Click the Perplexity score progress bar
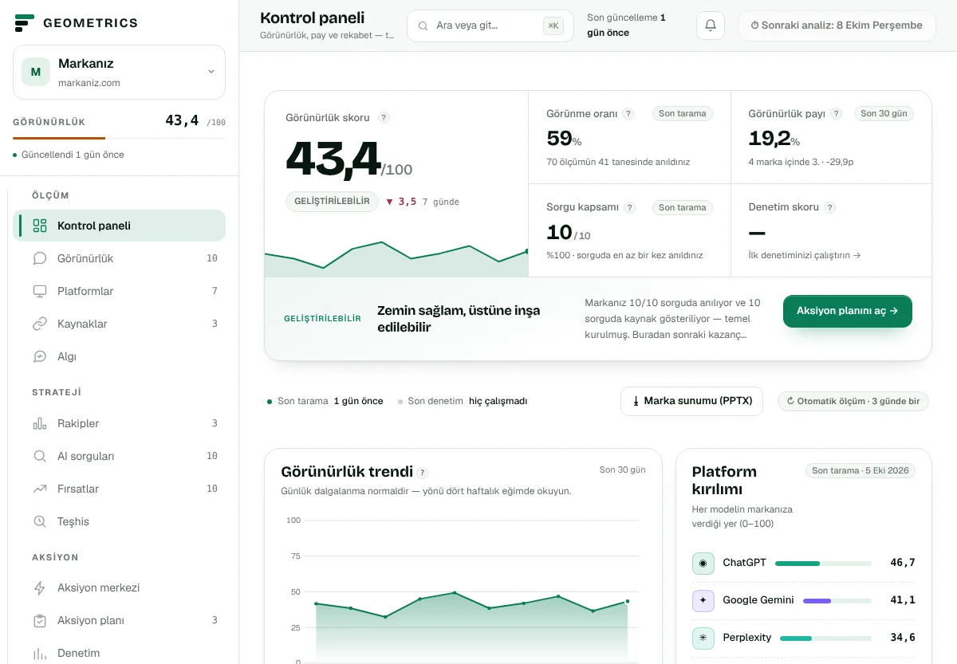The height and width of the screenshot is (664, 957). pos(825,638)
